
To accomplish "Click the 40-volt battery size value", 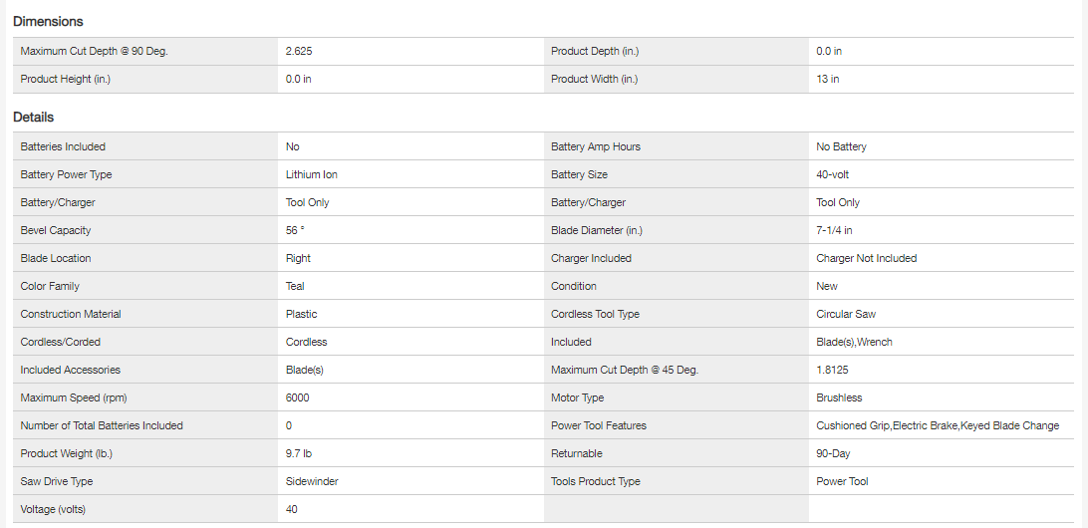I will point(832,174).
